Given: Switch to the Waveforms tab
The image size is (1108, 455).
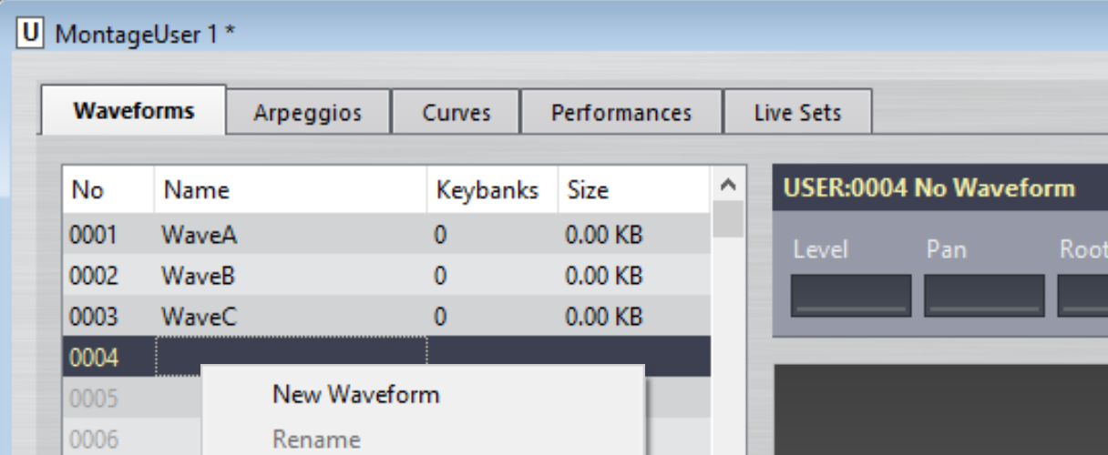Looking at the screenshot, I should coord(134,111).
